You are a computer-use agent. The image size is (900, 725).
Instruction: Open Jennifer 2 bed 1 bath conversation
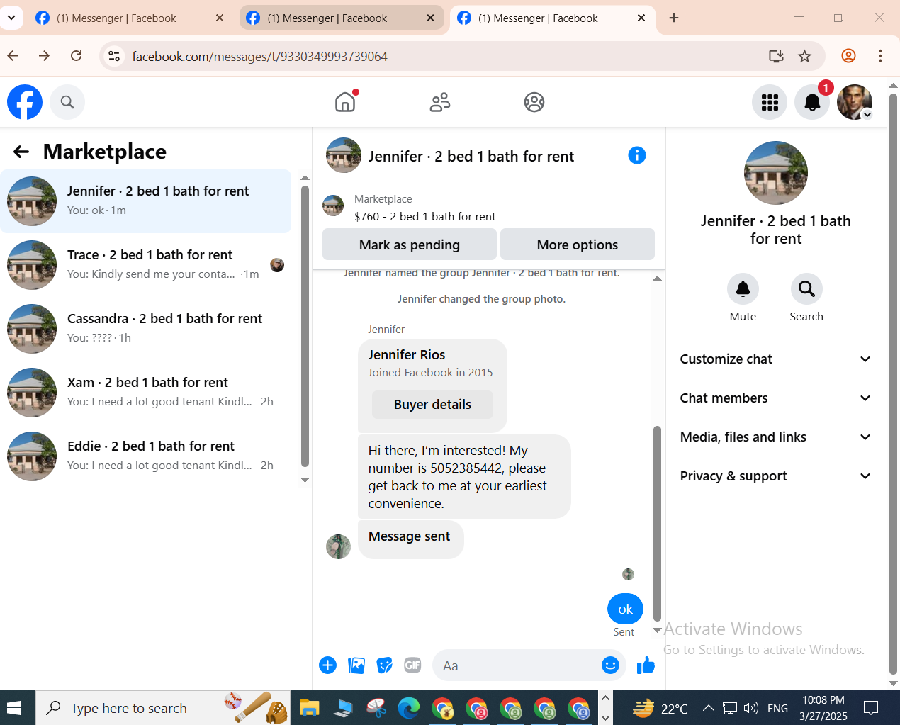(145, 201)
